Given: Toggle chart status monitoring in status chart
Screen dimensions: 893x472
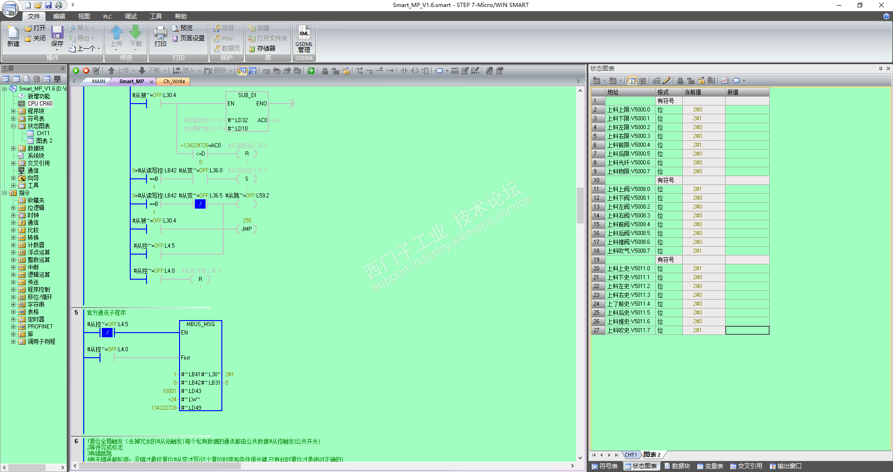Looking at the screenshot, I should tap(632, 81).
